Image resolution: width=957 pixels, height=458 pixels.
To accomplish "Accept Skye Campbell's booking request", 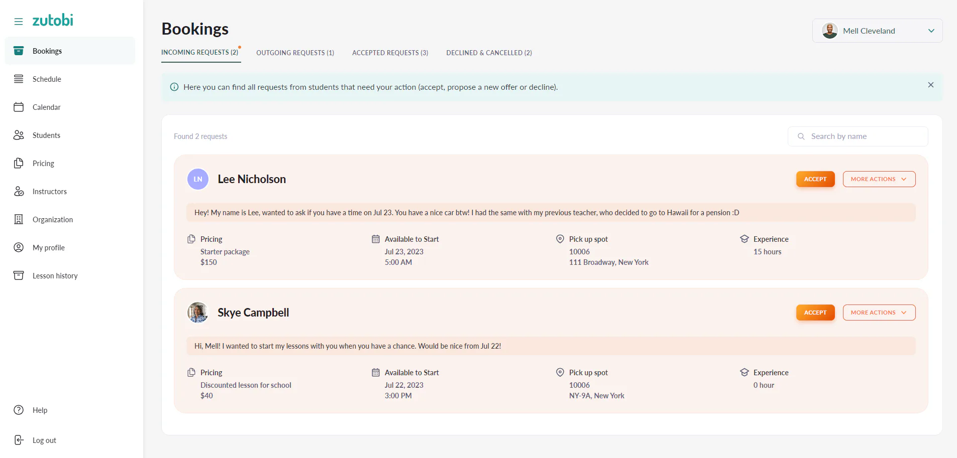I will pyautogui.click(x=815, y=313).
